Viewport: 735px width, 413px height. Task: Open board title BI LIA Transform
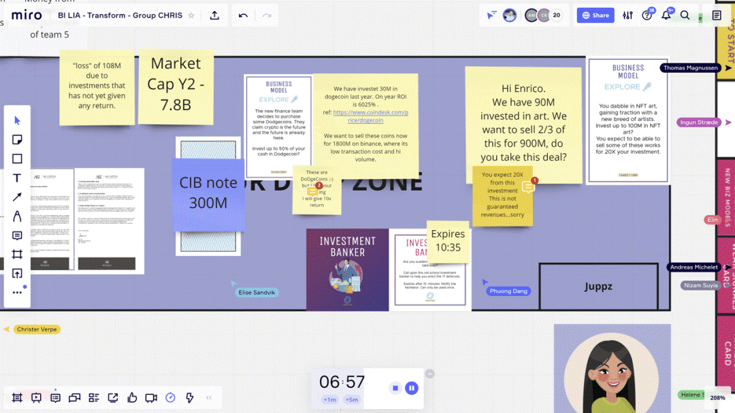coord(120,15)
